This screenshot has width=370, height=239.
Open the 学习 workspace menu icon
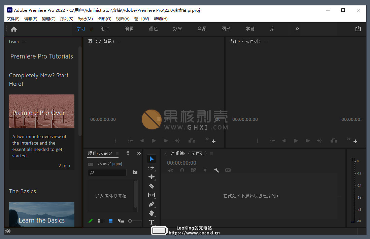coord(91,29)
